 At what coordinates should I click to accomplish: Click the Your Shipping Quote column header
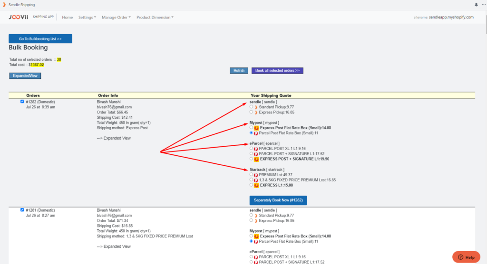click(271, 95)
